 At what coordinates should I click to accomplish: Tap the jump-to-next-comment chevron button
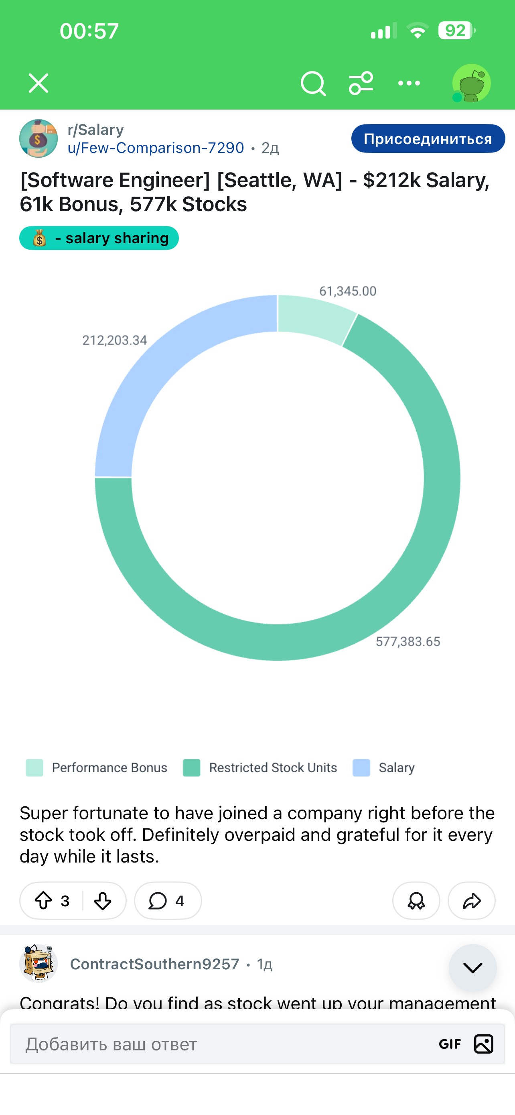pos(472,967)
